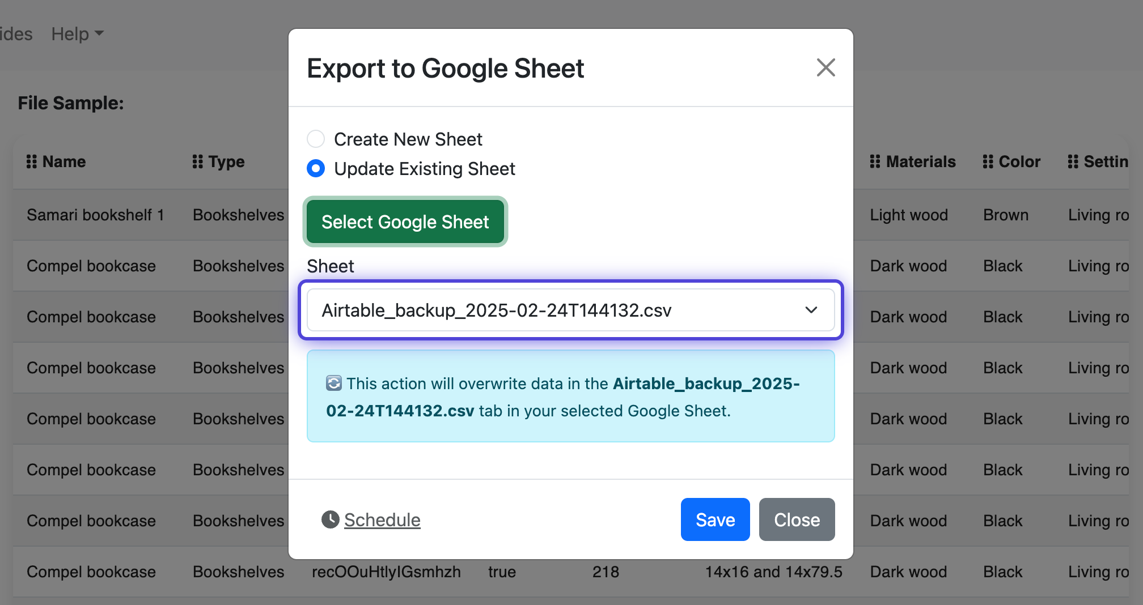Select the Update Existing Sheet option

pos(316,168)
